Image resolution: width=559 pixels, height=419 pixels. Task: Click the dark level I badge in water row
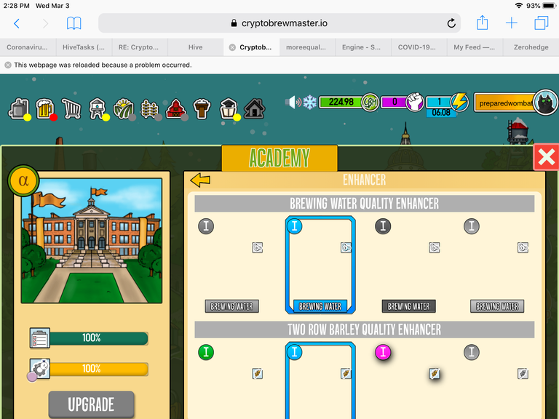click(x=383, y=226)
